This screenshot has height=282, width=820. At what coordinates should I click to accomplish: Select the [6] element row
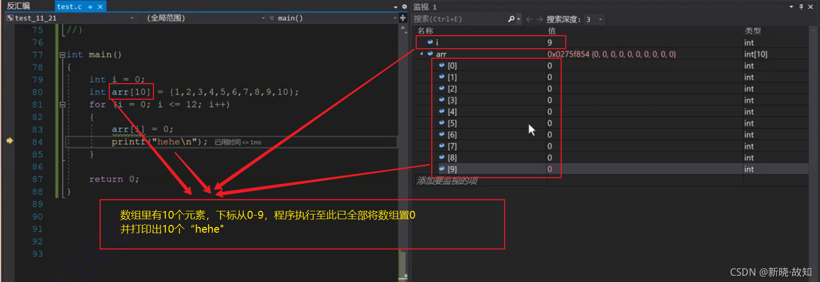pyautogui.click(x=611, y=135)
